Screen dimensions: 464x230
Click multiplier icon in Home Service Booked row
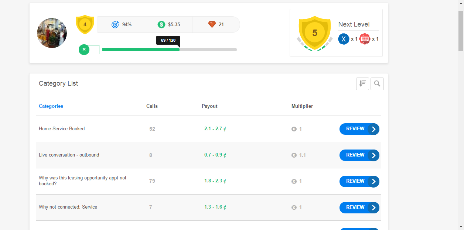click(294, 129)
